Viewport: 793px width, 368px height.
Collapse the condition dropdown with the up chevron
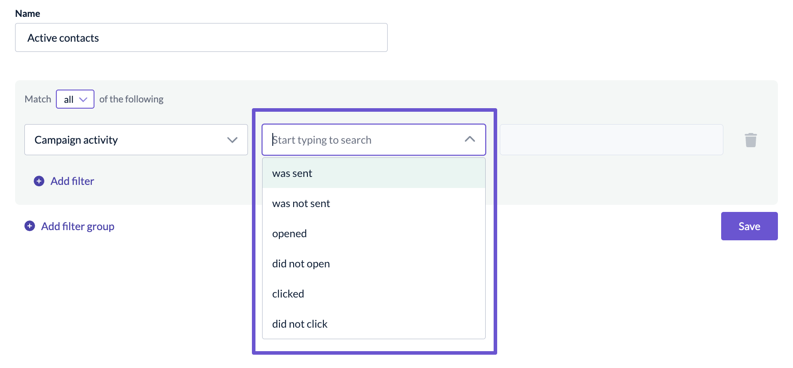(x=470, y=139)
